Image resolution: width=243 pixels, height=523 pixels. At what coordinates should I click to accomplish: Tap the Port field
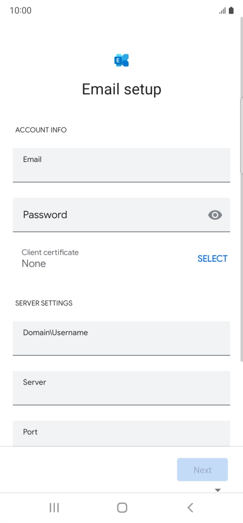tap(121, 433)
